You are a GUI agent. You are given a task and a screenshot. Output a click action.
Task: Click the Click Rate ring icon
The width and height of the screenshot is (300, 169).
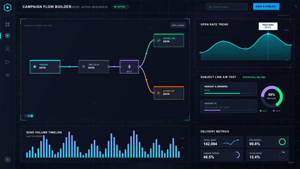[x=282, y=155]
